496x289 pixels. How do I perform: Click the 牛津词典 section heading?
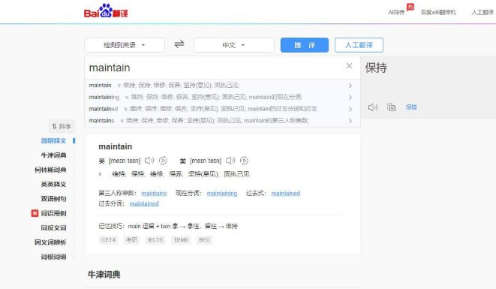pyautogui.click(x=104, y=275)
